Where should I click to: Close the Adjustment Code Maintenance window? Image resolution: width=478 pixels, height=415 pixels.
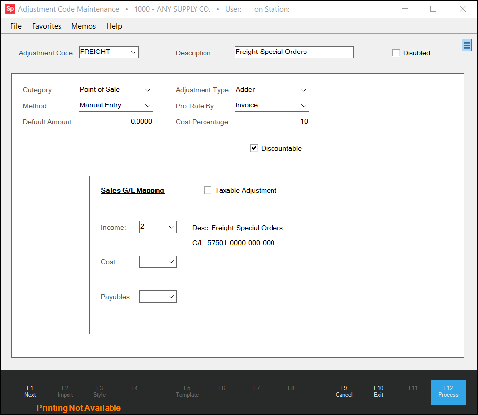click(463, 9)
